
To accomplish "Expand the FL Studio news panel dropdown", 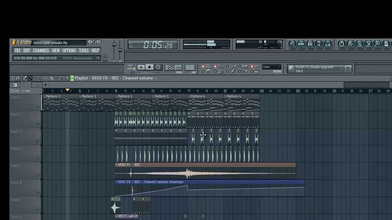I will pyautogui.click(x=342, y=69).
